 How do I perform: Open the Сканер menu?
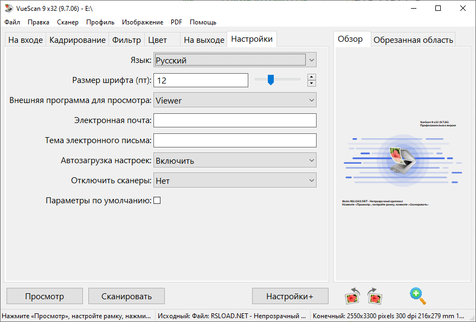(68, 22)
